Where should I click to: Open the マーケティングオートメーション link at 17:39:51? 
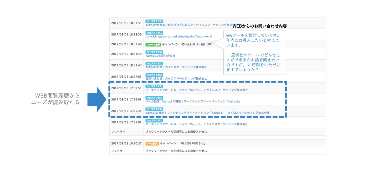[197, 90]
